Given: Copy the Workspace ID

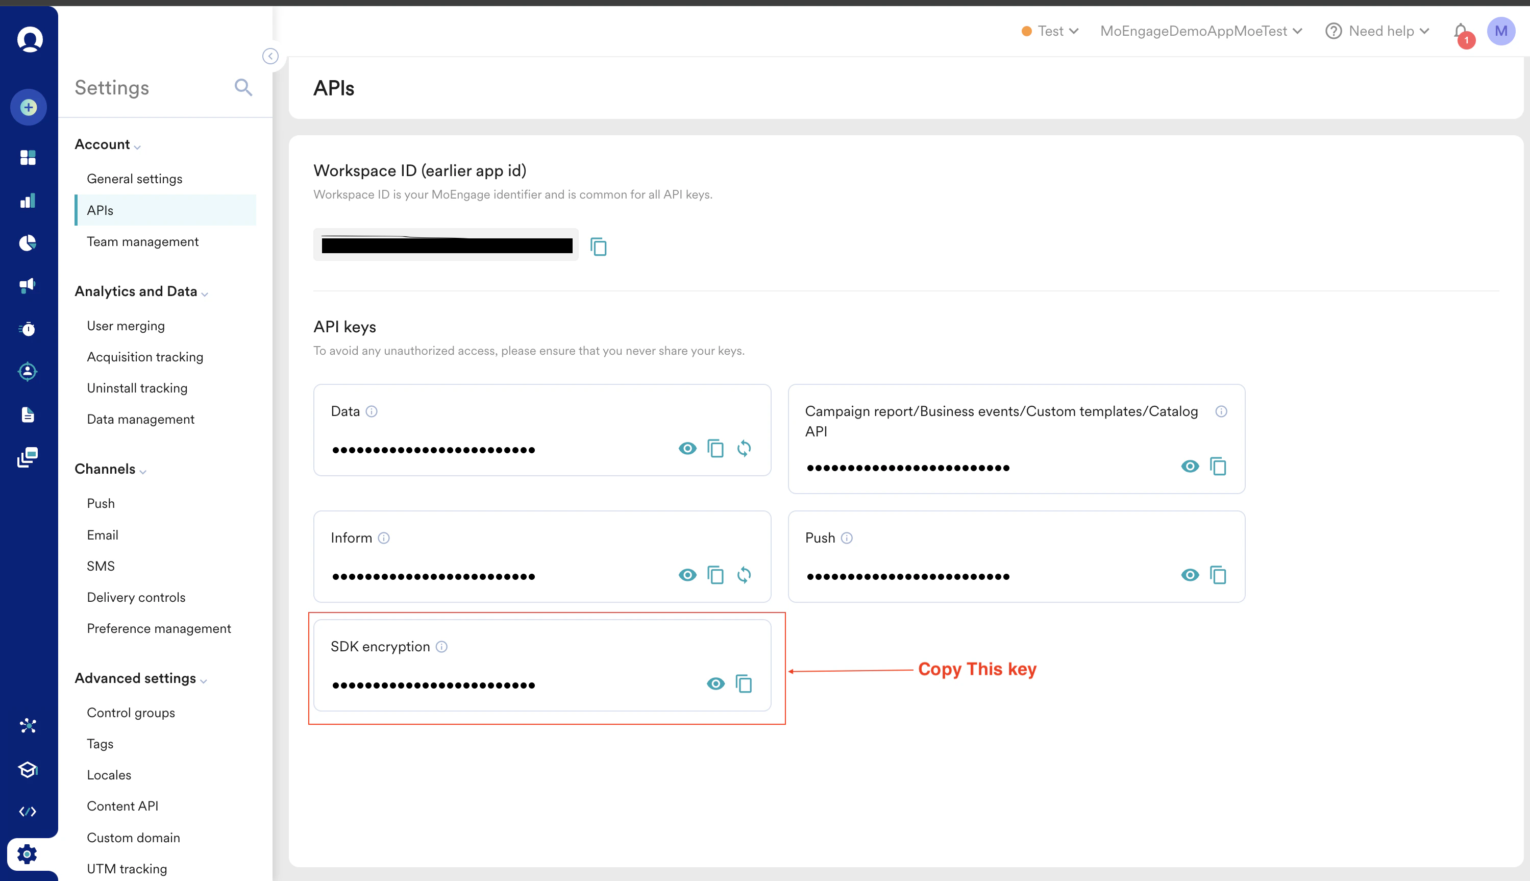Looking at the screenshot, I should click(x=598, y=246).
